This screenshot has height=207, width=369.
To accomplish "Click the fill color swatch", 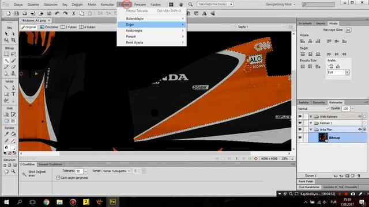I will (x=13, y=147).
